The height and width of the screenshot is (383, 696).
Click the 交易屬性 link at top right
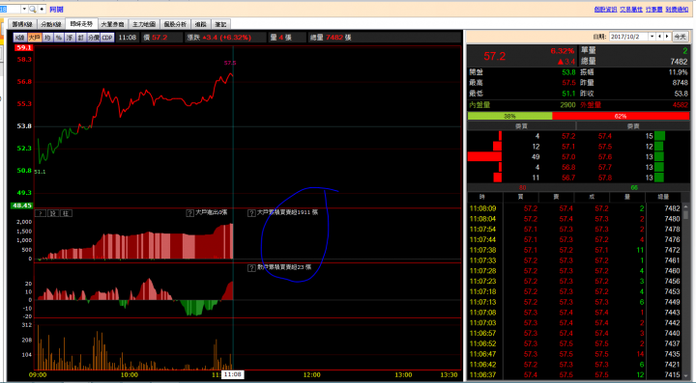631,10
